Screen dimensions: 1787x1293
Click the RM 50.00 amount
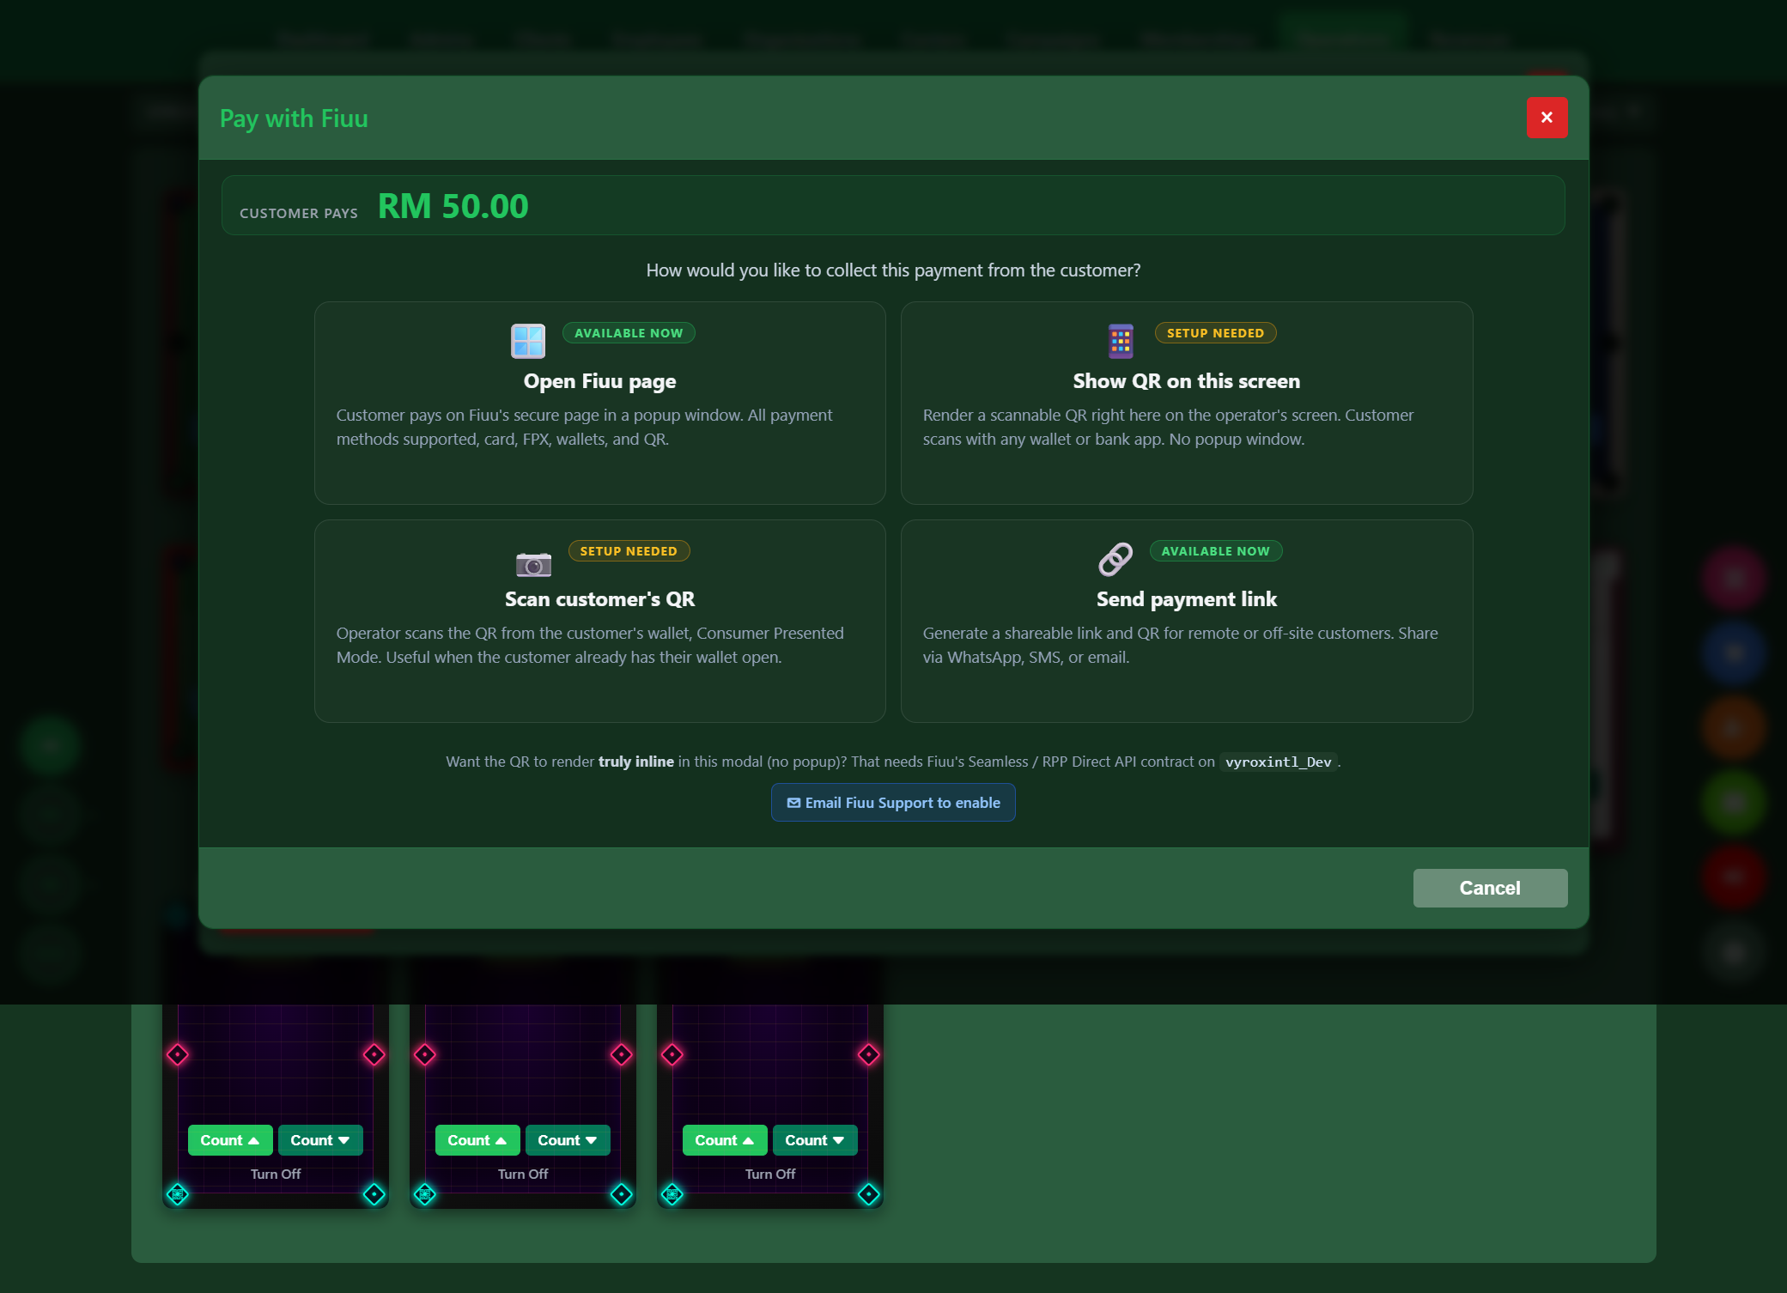point(453,206)
